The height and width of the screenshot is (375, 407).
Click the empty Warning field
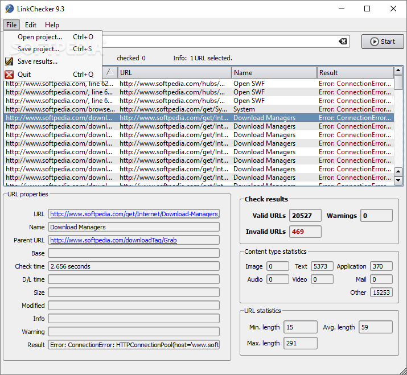[x=134, y=332]
